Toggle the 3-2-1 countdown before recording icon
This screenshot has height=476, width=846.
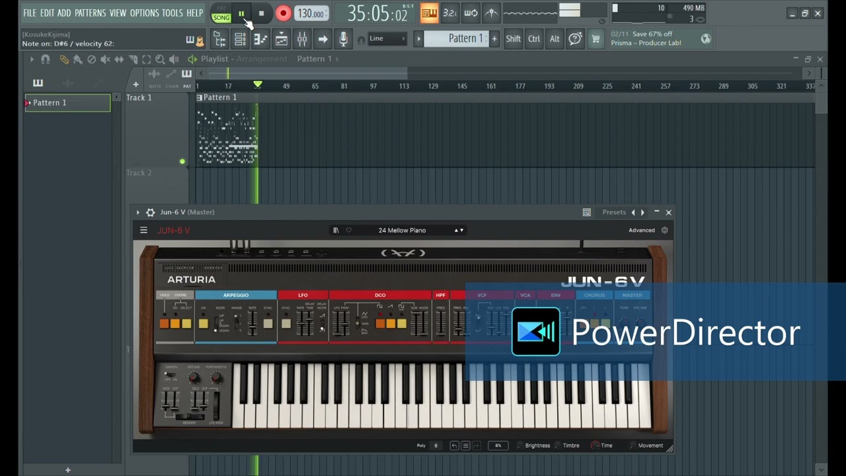click(449, 13)
